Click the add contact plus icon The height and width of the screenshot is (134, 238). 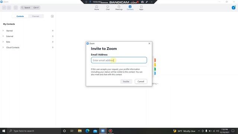click(52, 16)
